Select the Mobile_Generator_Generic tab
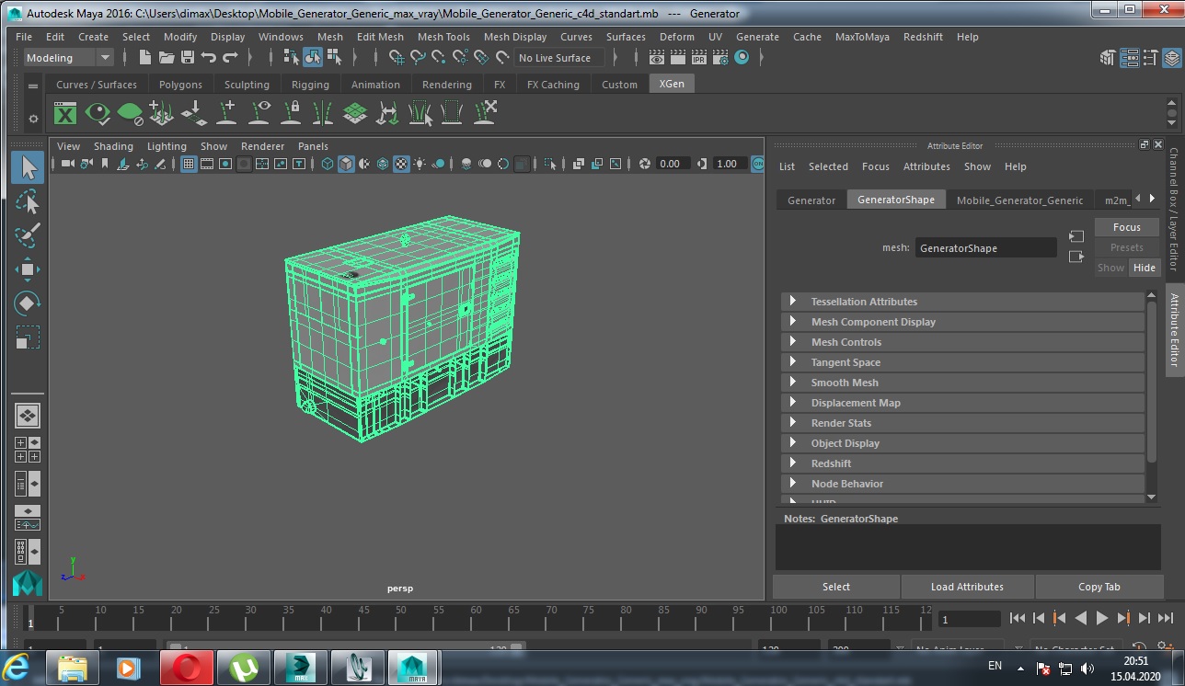The image size is (1185, 686). pos(1019,200)
